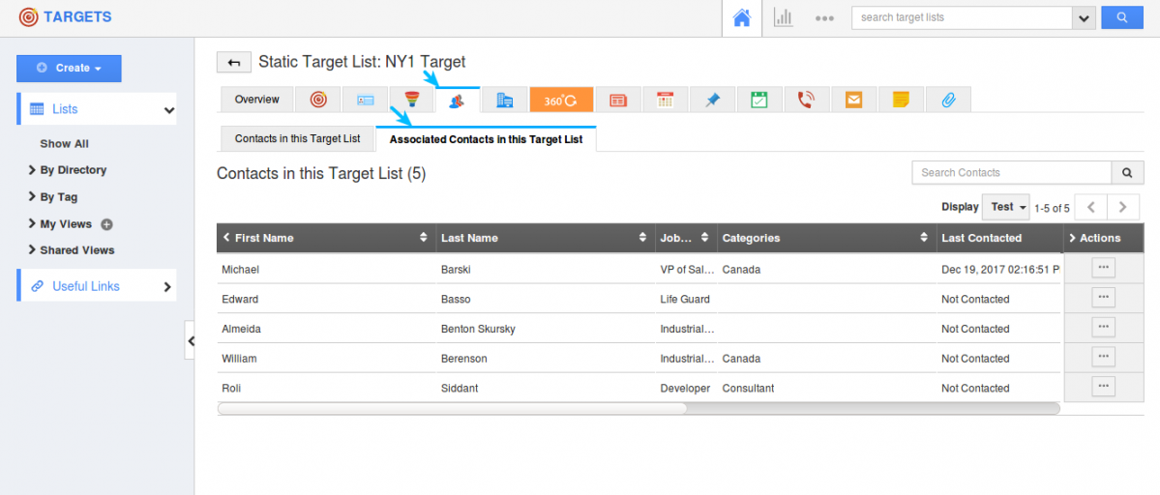
Task: Click Consultant category cell
Action: click(748, 388)
